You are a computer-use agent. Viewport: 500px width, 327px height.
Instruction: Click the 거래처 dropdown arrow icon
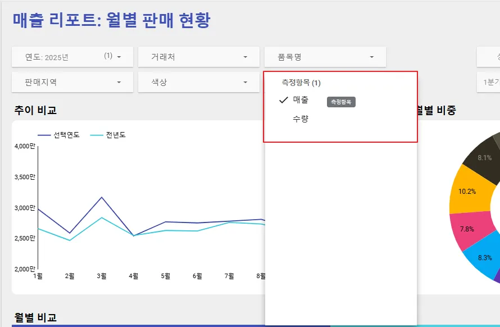pyautogui.click(x=245, y=57)
